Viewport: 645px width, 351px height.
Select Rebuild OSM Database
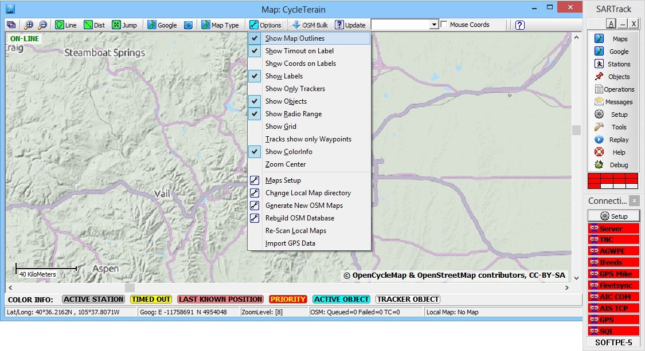pyautogui.click(x=309, y=218)
